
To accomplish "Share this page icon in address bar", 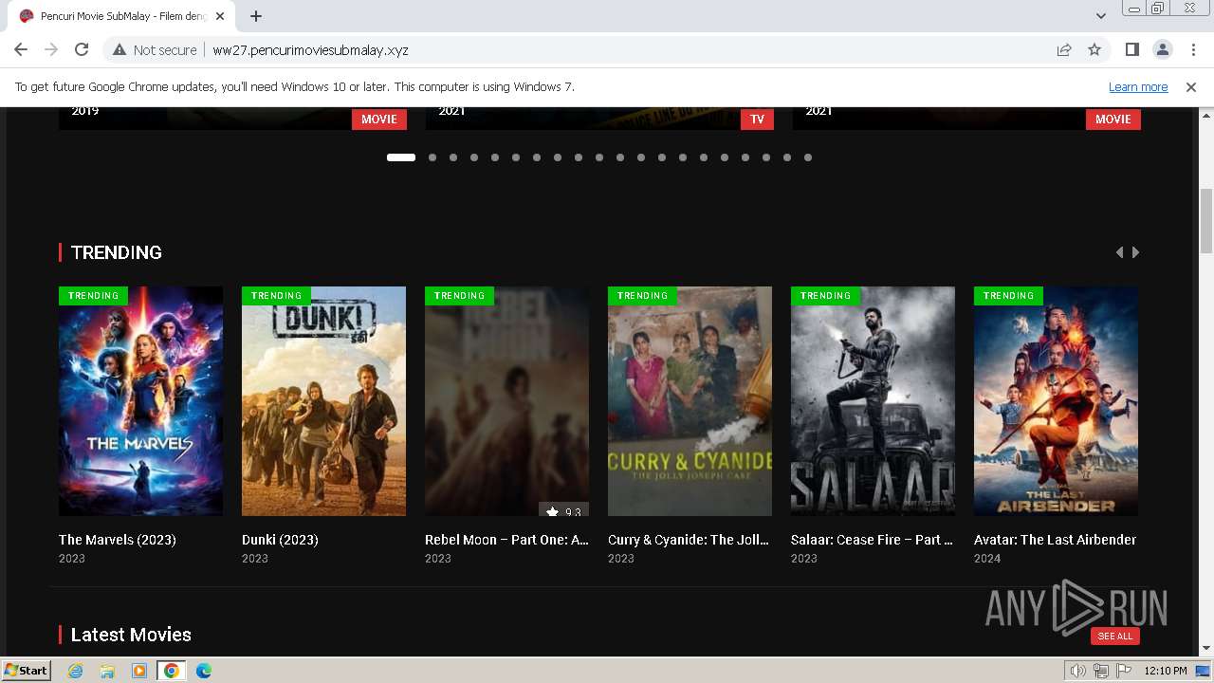I will pyautogui.click(x=1064, y=49).
